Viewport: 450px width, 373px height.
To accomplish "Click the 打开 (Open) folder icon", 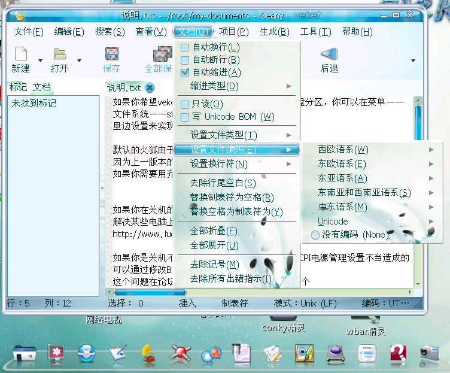I will [60, 54].
